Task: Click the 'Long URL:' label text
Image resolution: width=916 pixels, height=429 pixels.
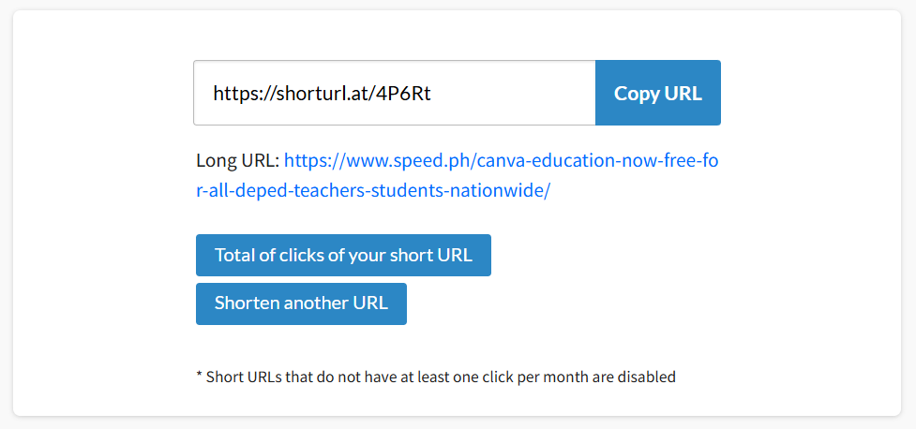Action: pos(237,161)
